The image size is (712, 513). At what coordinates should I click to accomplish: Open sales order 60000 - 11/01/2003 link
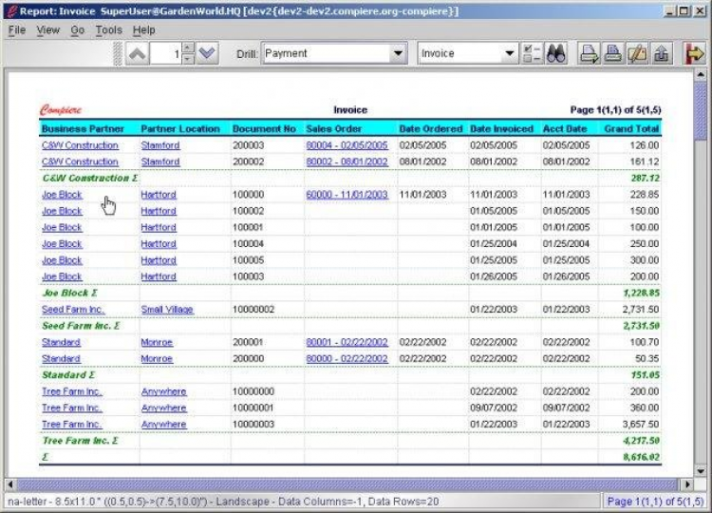(x=347, y=195)
